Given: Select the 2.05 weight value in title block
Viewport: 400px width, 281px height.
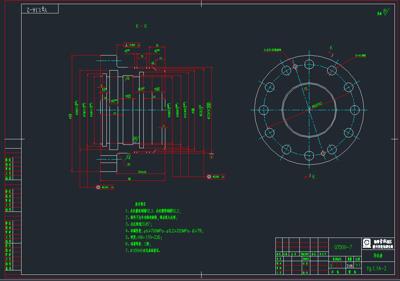Looking at the screenshot, I should click(x=350, y=266).
